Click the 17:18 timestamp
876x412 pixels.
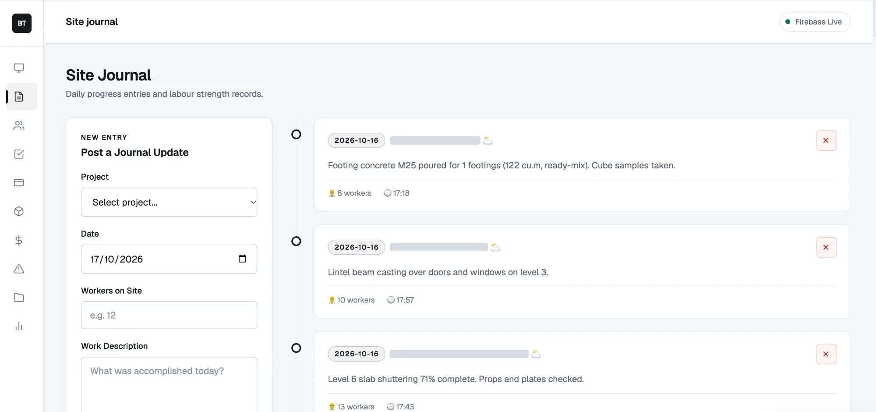397,193
